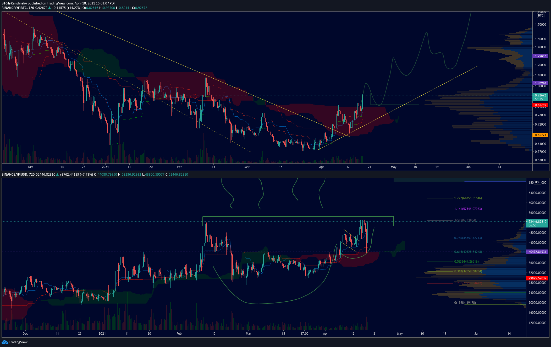The width and height of the screenshot is (551, 347).
Task: Click the red 29825.52032 horizontal line label
Action: (x=537, y=278)
